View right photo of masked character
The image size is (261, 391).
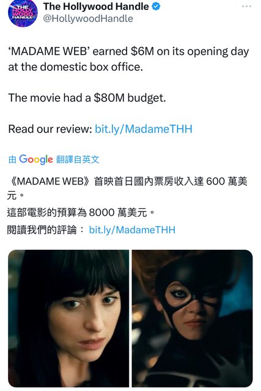pyautogui.click(x=192, y=318)
